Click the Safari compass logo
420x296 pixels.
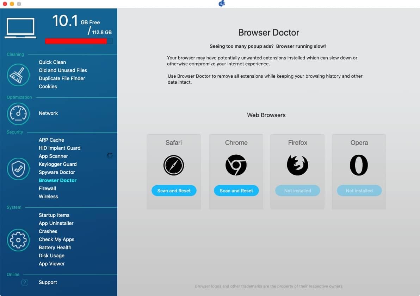coord(174,165)
